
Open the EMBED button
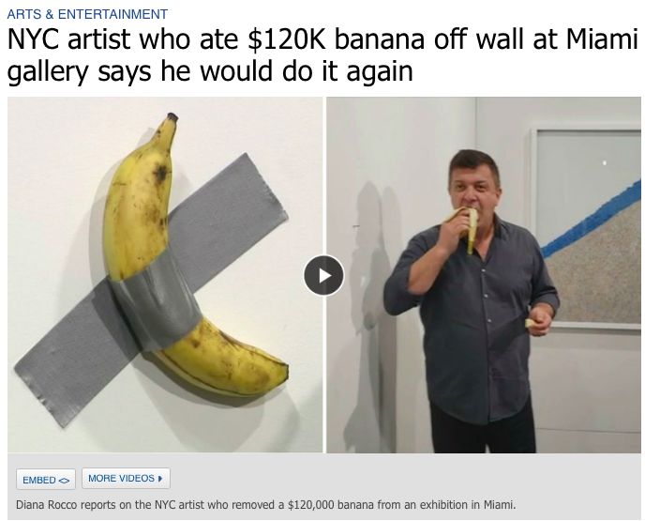pyautogui.click(x=46, y=480)
